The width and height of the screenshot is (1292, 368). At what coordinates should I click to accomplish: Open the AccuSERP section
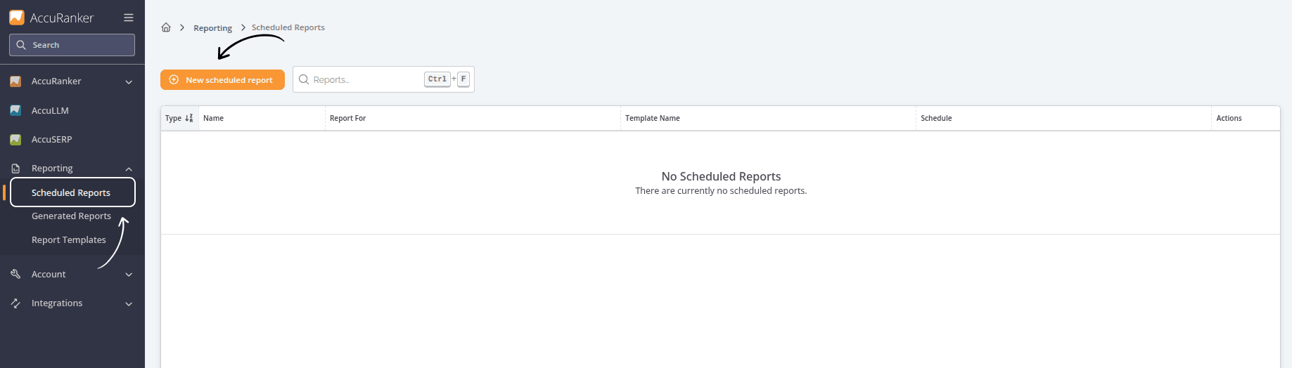click(x=51, y=139)
